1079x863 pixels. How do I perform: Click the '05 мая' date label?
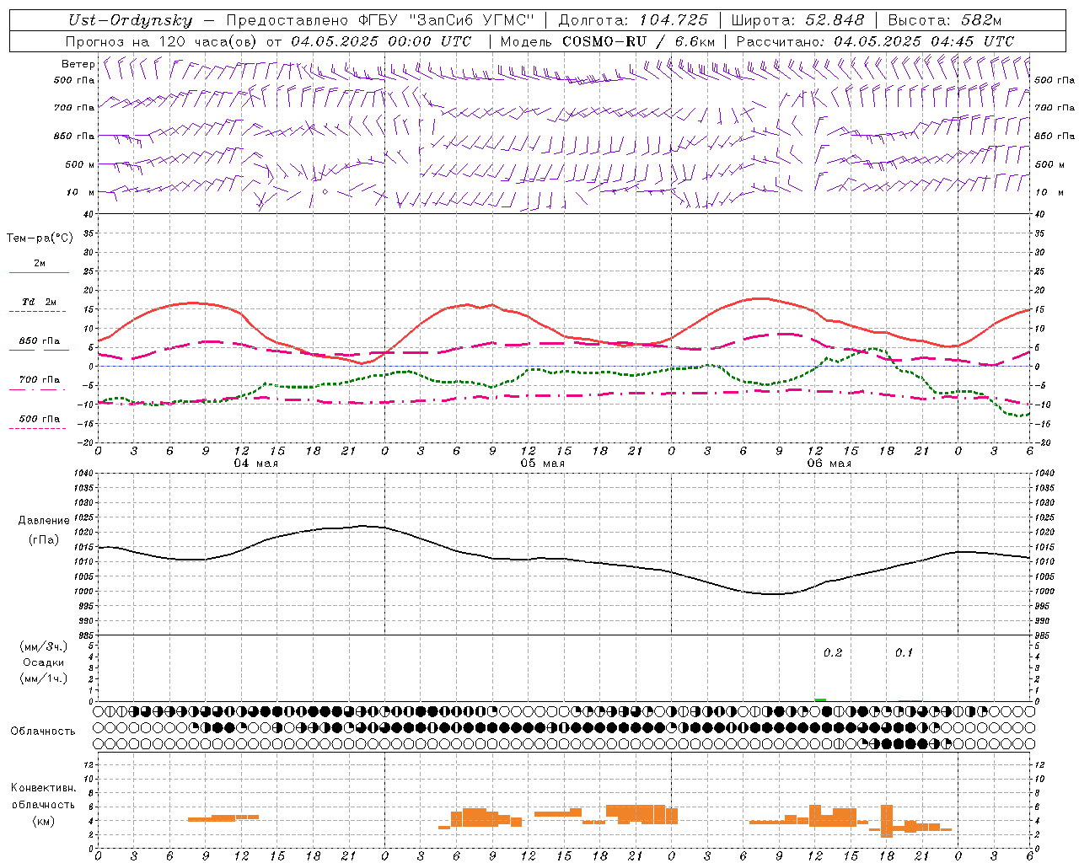pyautogui.click(x=542, y=463)
